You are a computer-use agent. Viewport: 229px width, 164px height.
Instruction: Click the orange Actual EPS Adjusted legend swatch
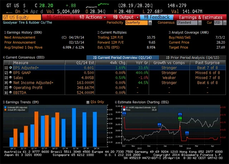point(5,110)
